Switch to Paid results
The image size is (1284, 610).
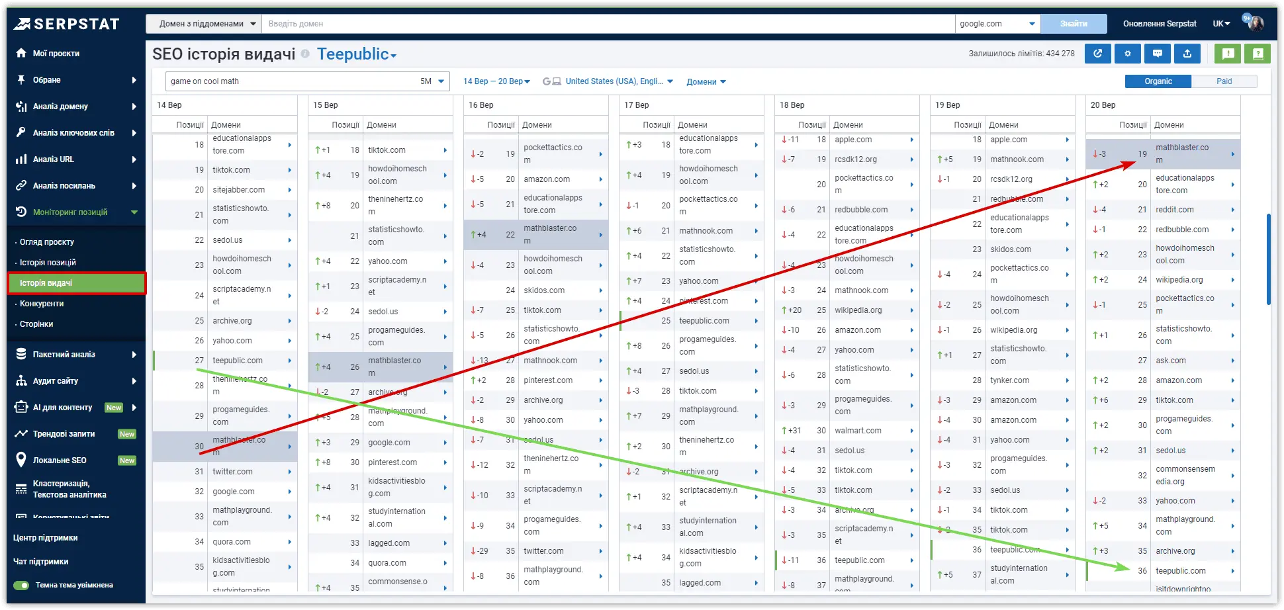[x=1224, y=81]
